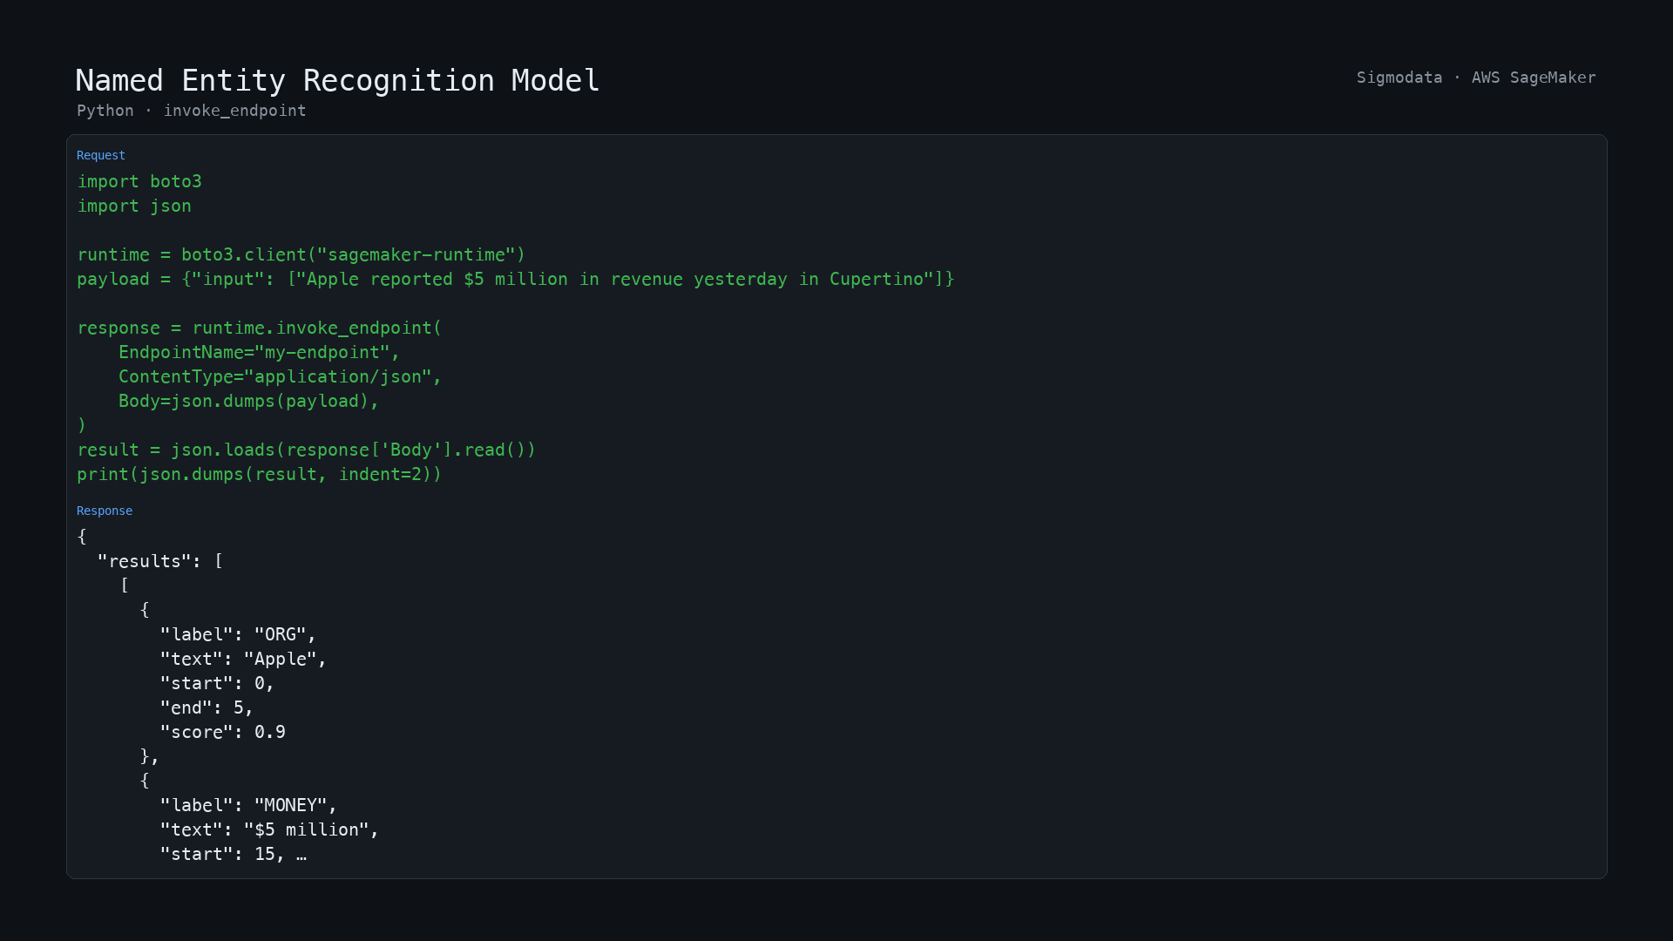
Task: Click the Named Entity Recognition Model title
Action: pyautogui.click(x=337, y=80)
